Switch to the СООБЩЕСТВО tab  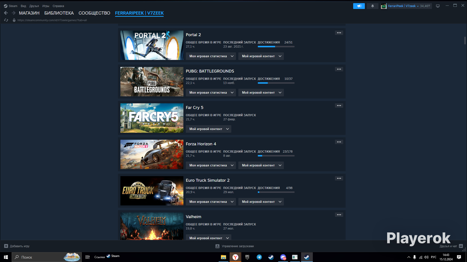click(94, 13)
